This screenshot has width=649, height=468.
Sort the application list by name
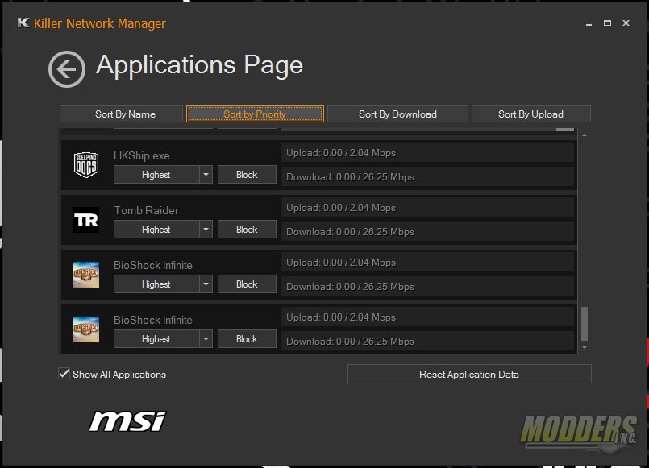(121, 114)
